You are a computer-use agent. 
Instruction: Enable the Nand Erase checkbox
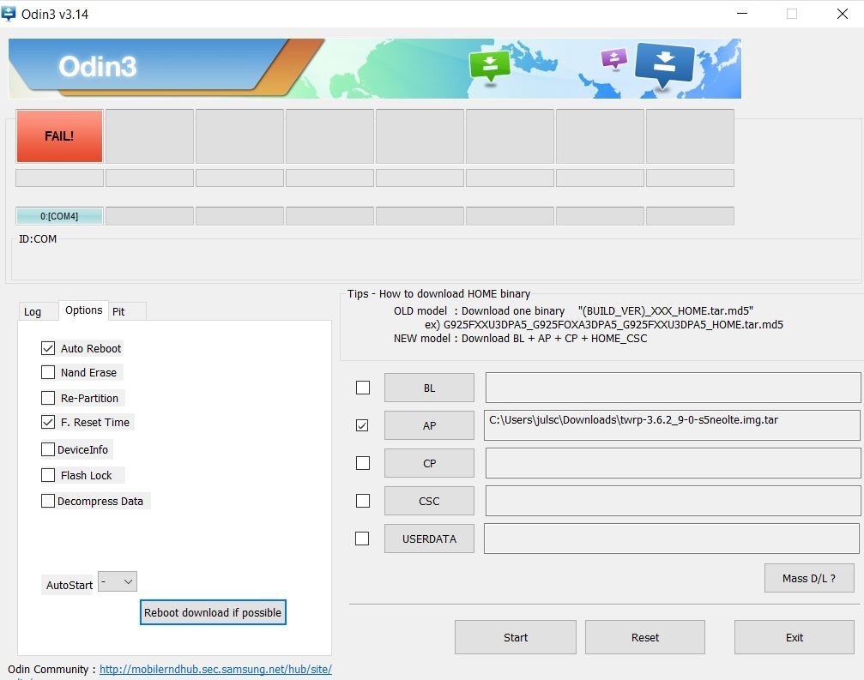pos(48,372)
